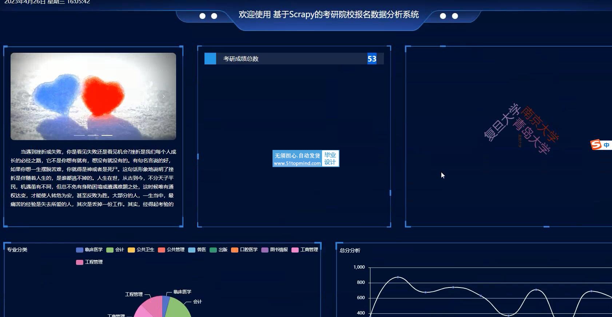The image size is (612, 317).
Task: Click the 专业分类 panel title
Action: coord(17,250)
